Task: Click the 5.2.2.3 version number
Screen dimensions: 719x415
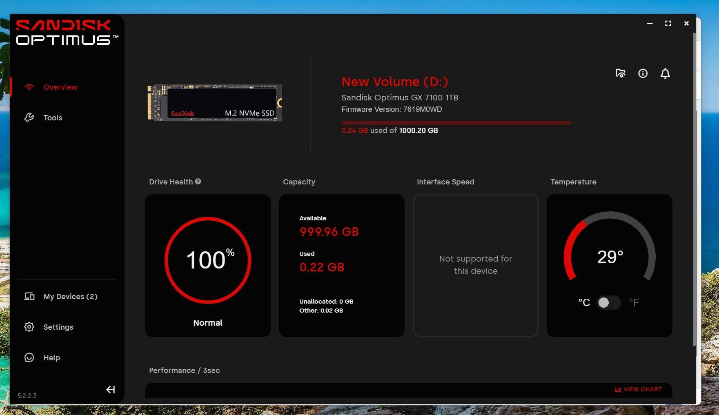Action: click(x=27, y=396)
